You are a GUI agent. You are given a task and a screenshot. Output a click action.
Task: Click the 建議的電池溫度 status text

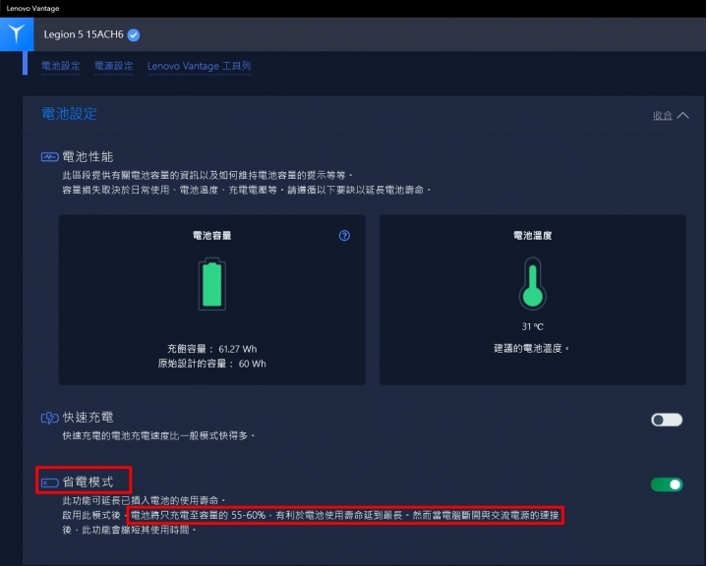coord(531,349)
